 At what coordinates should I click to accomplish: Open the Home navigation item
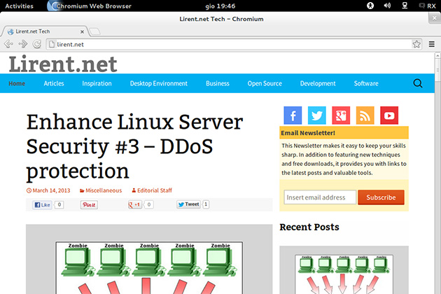(x=17, y=83)
